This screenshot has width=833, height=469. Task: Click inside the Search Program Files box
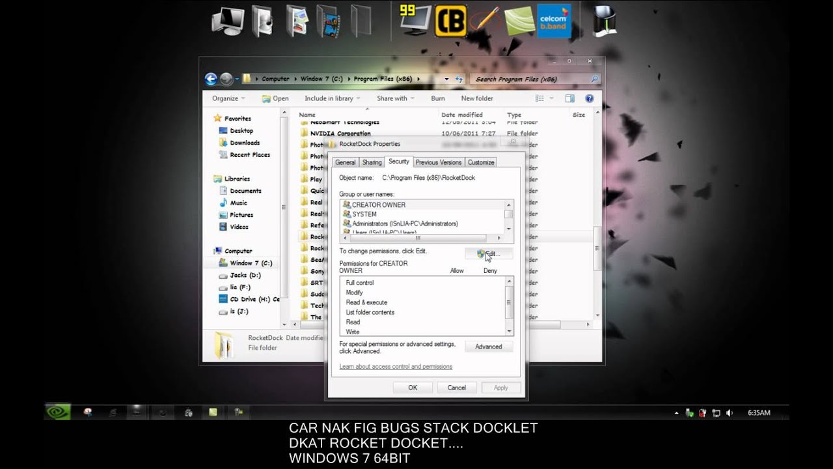(x=534, y=78)
